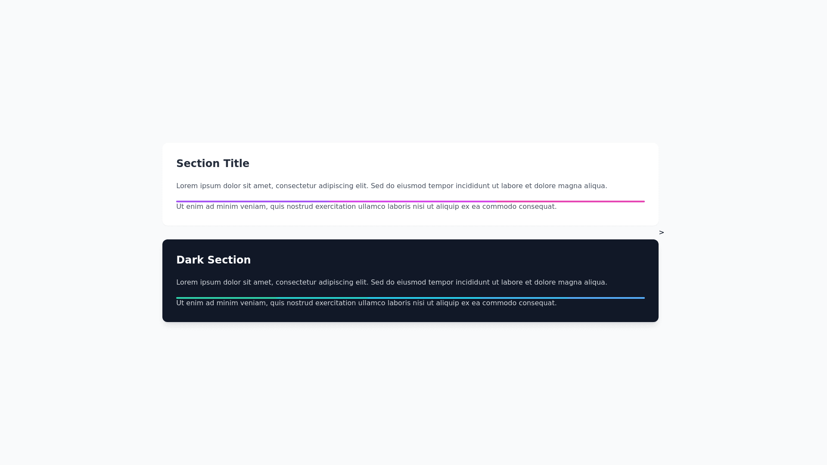Click the "Section Title" heading
827x465 pixels.
point(213,164)
